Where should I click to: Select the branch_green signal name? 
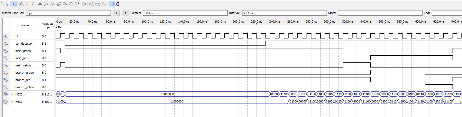pyautogui.click(x=25, y=73)
